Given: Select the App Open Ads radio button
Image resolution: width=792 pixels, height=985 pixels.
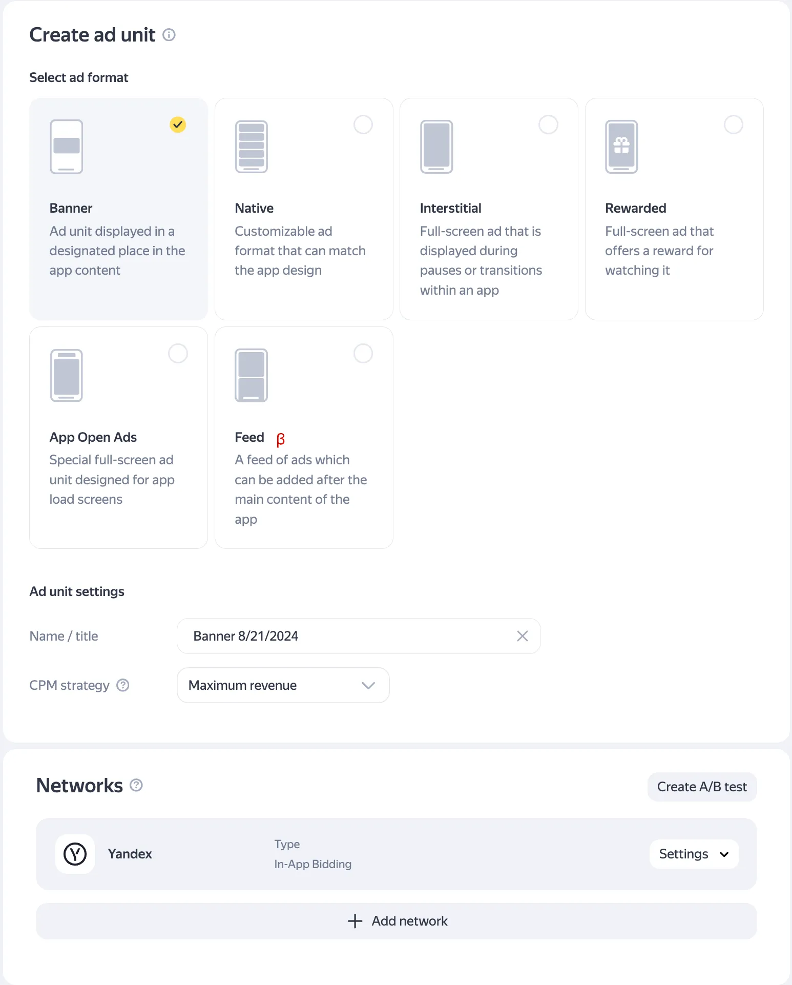Looking at the screenshot, I should point(178,354).
